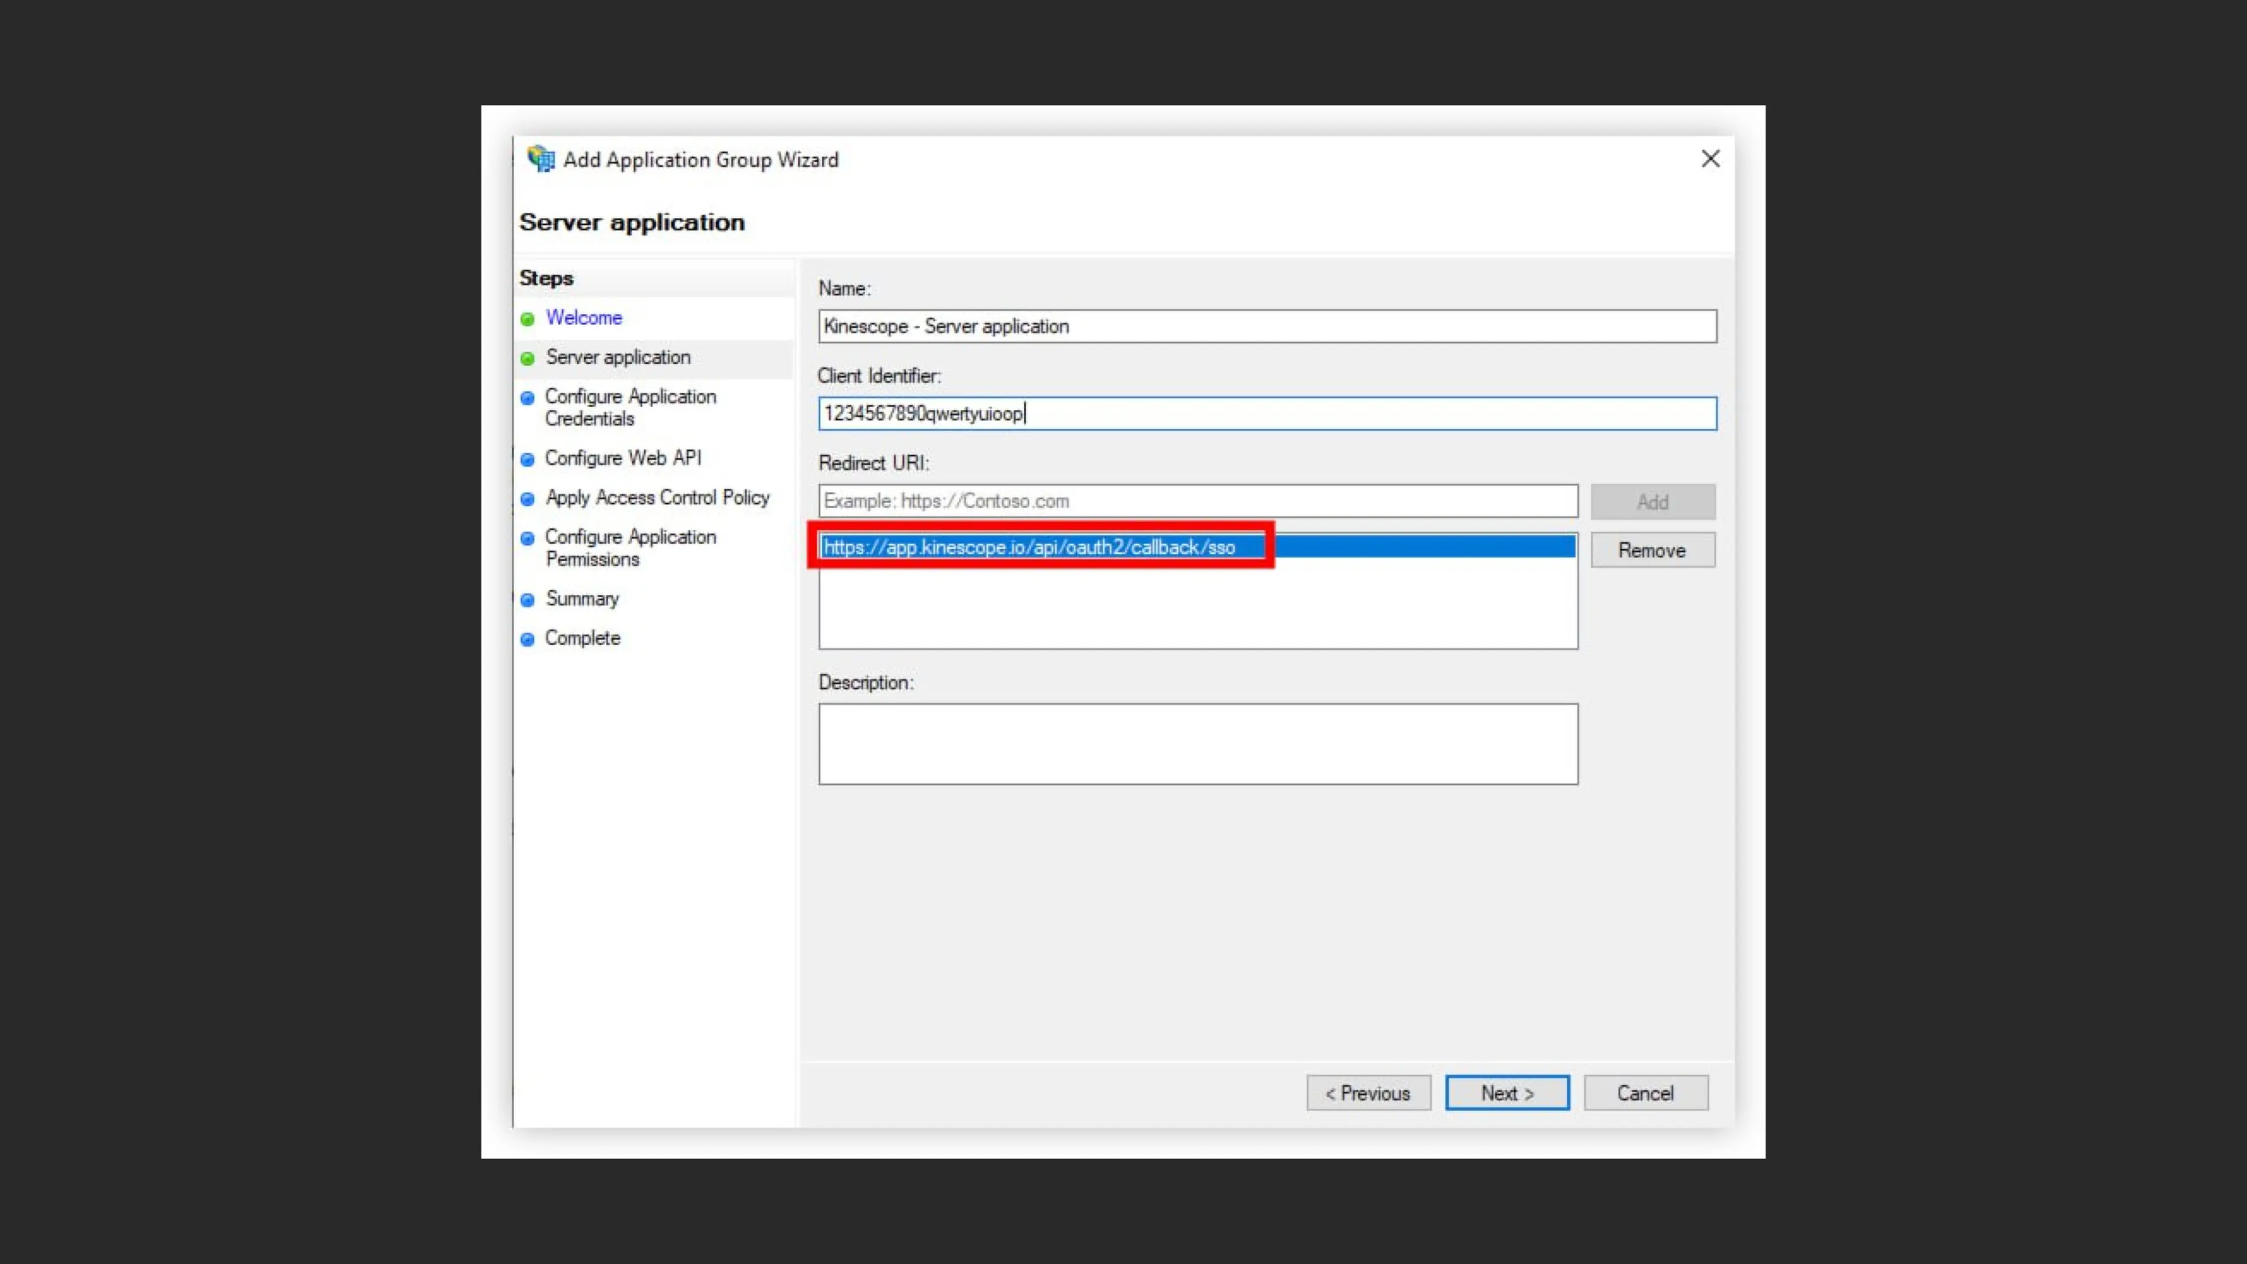2247x1264 pixels.
Task: Click the Previous button
Action: coord(1368,1092)
